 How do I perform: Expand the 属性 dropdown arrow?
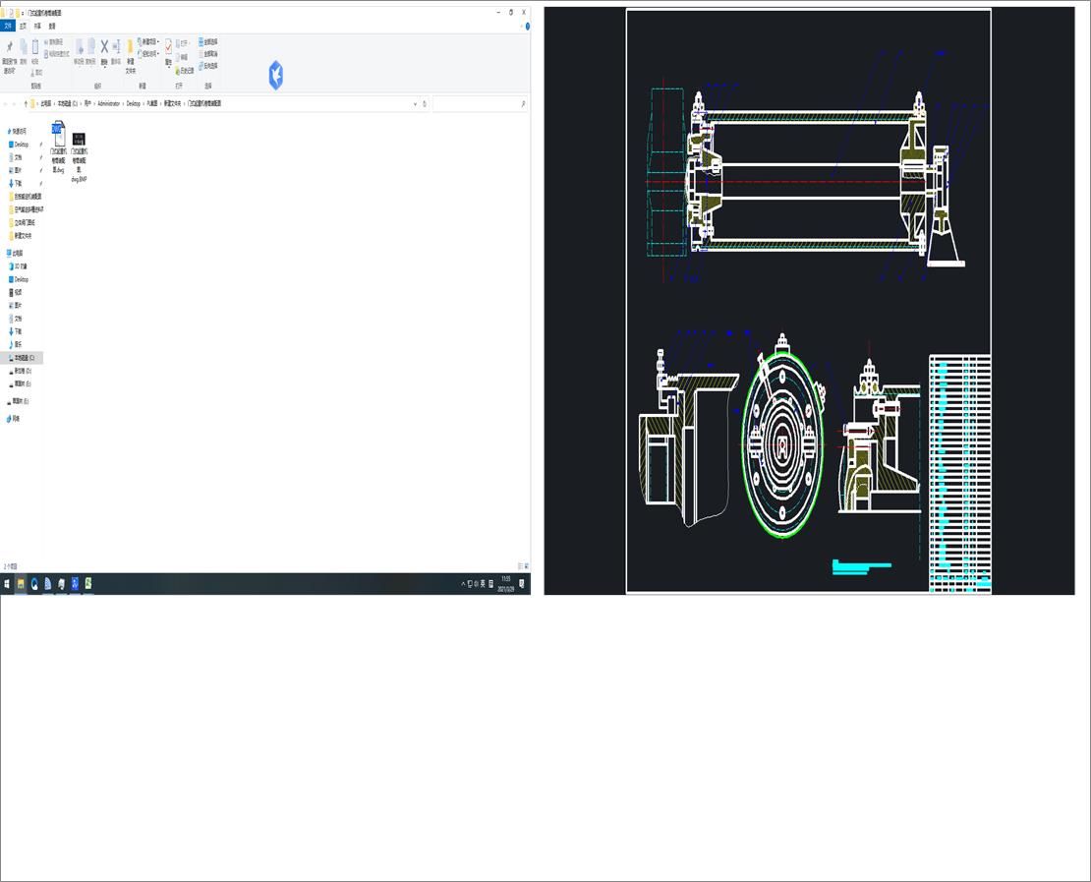pos(168,66)
